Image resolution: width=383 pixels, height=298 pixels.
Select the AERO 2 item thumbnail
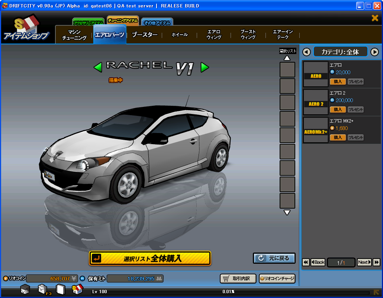click(316, 102)
